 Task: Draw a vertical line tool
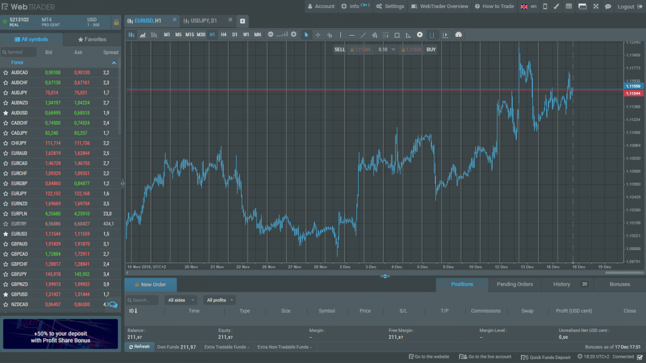click(340, 35)
